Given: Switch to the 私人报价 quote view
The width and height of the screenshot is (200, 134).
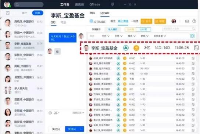Looking at the screenshot, I should (x=113, y=29).
